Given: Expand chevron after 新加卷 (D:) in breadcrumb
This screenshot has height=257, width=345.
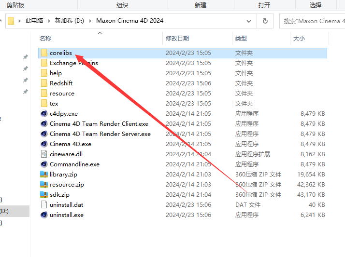Looking at the screenshot, I should click(x=90, y=21).
